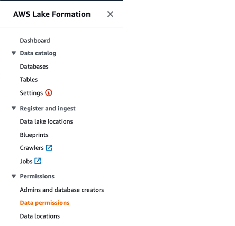Click the external link icon next to Jobs

click(38, 161)
